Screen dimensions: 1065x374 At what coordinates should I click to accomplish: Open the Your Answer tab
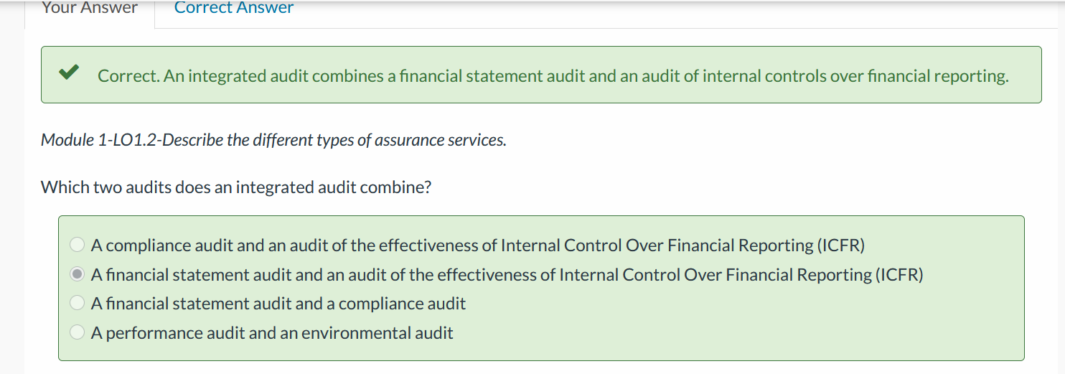pyautogui.click(x=90, y=9)
